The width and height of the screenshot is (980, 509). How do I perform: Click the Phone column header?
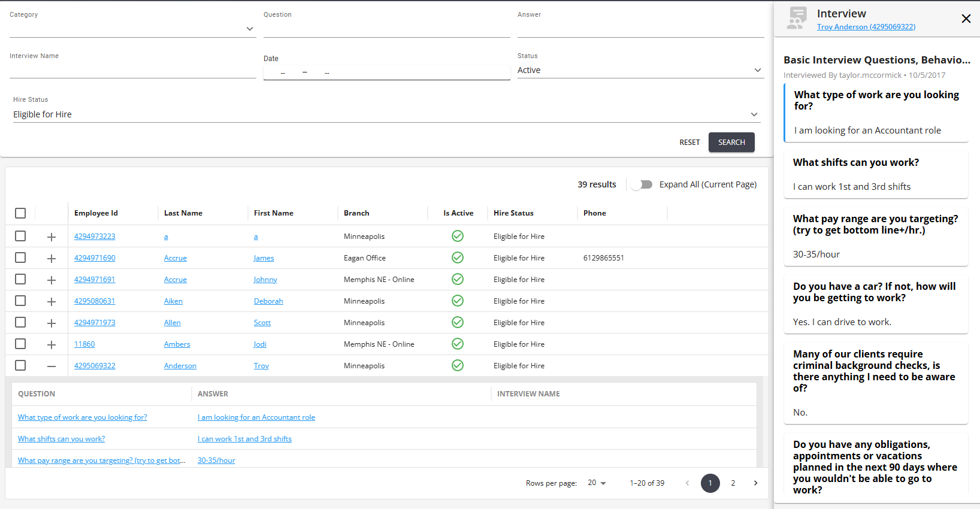595,213
